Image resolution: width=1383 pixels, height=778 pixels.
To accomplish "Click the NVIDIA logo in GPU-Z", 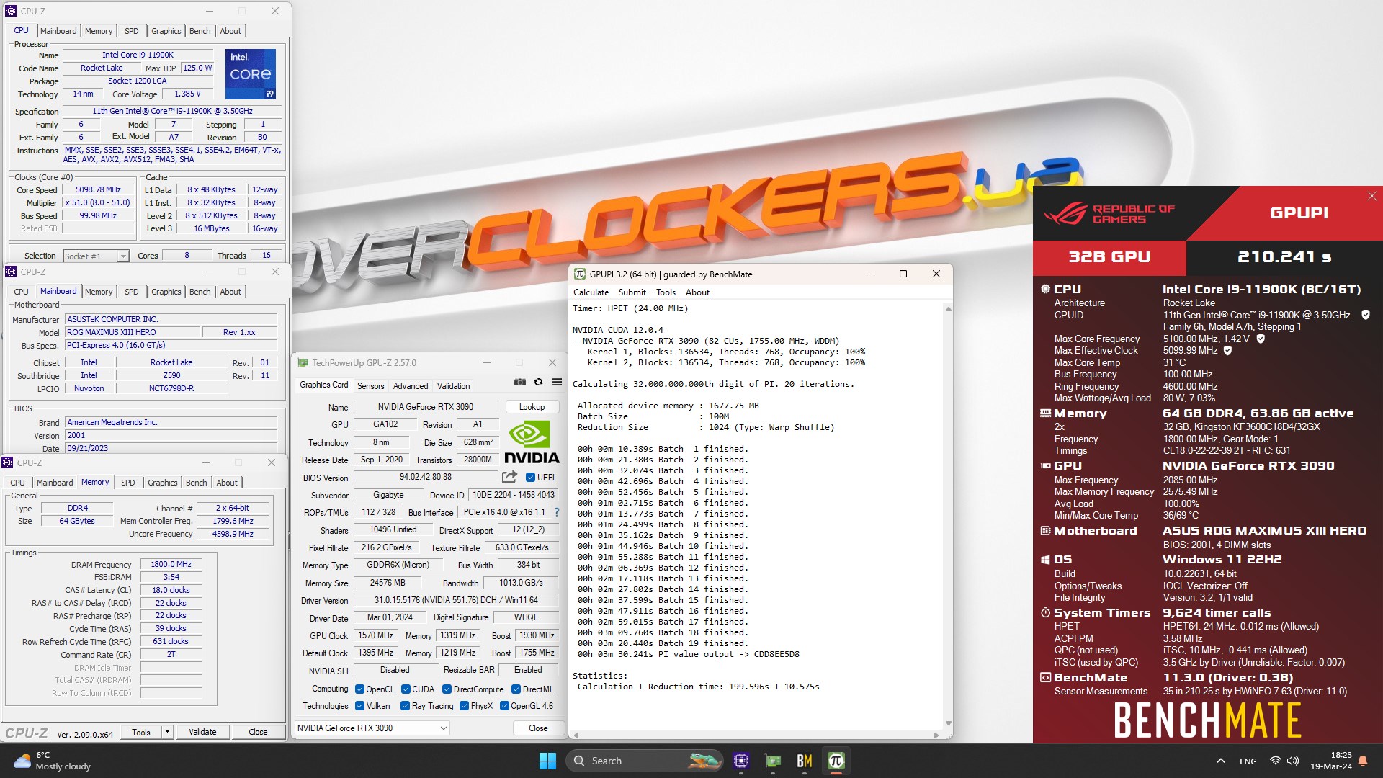I will pos(532,443).
